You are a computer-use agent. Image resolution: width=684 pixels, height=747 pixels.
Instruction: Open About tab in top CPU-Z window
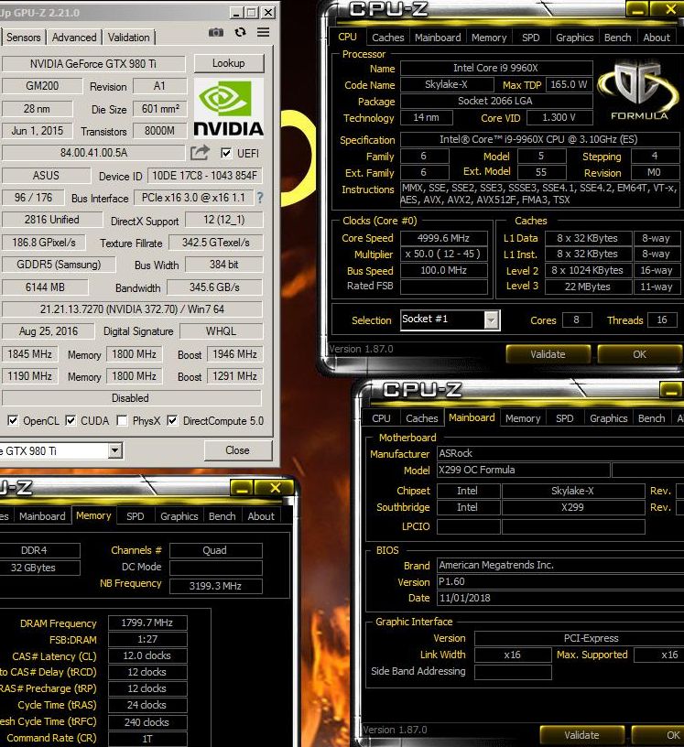pos(657,38)
